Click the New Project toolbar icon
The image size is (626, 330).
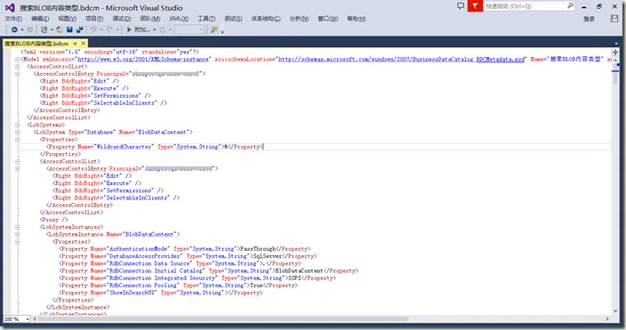44,29
